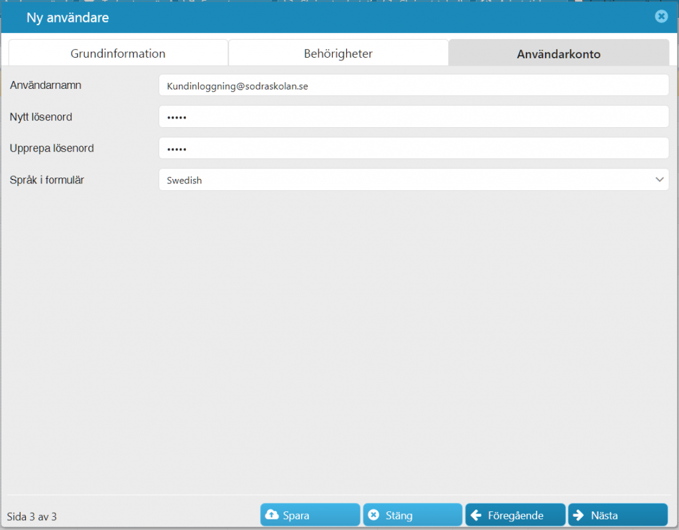Open the Behörigheter tab
Viewport: 679px width, 530px height.
(x=338, y=53)
